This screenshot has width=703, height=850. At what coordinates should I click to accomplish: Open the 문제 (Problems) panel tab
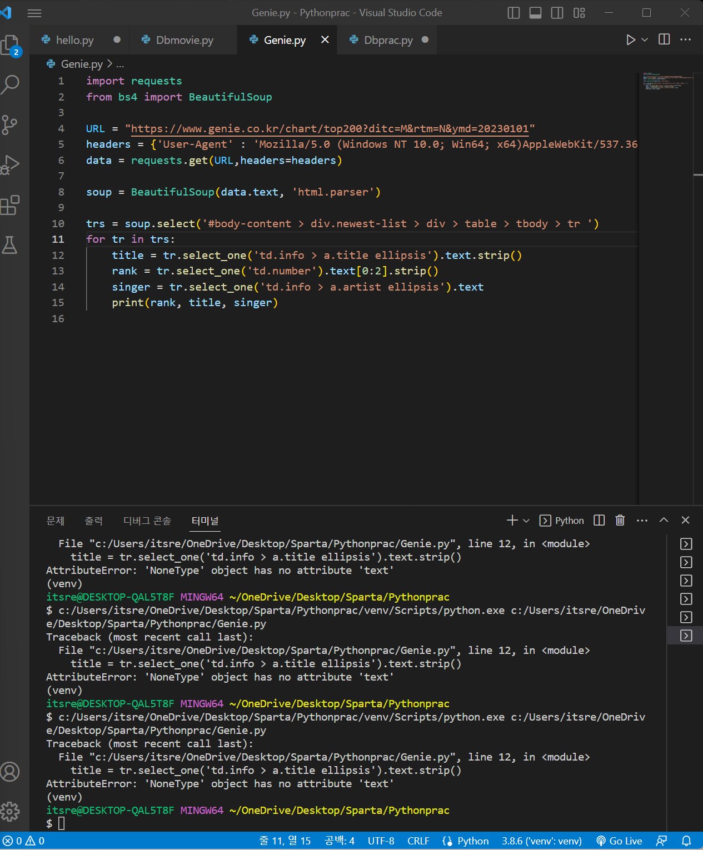56,521
